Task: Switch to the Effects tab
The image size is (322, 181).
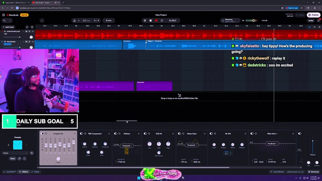Action: [24, 172]
